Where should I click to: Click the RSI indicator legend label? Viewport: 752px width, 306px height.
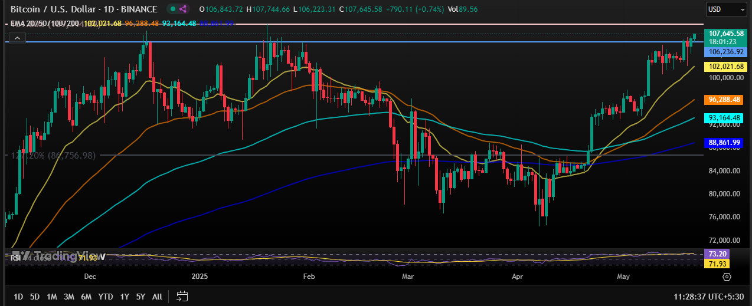click(15, 257)
